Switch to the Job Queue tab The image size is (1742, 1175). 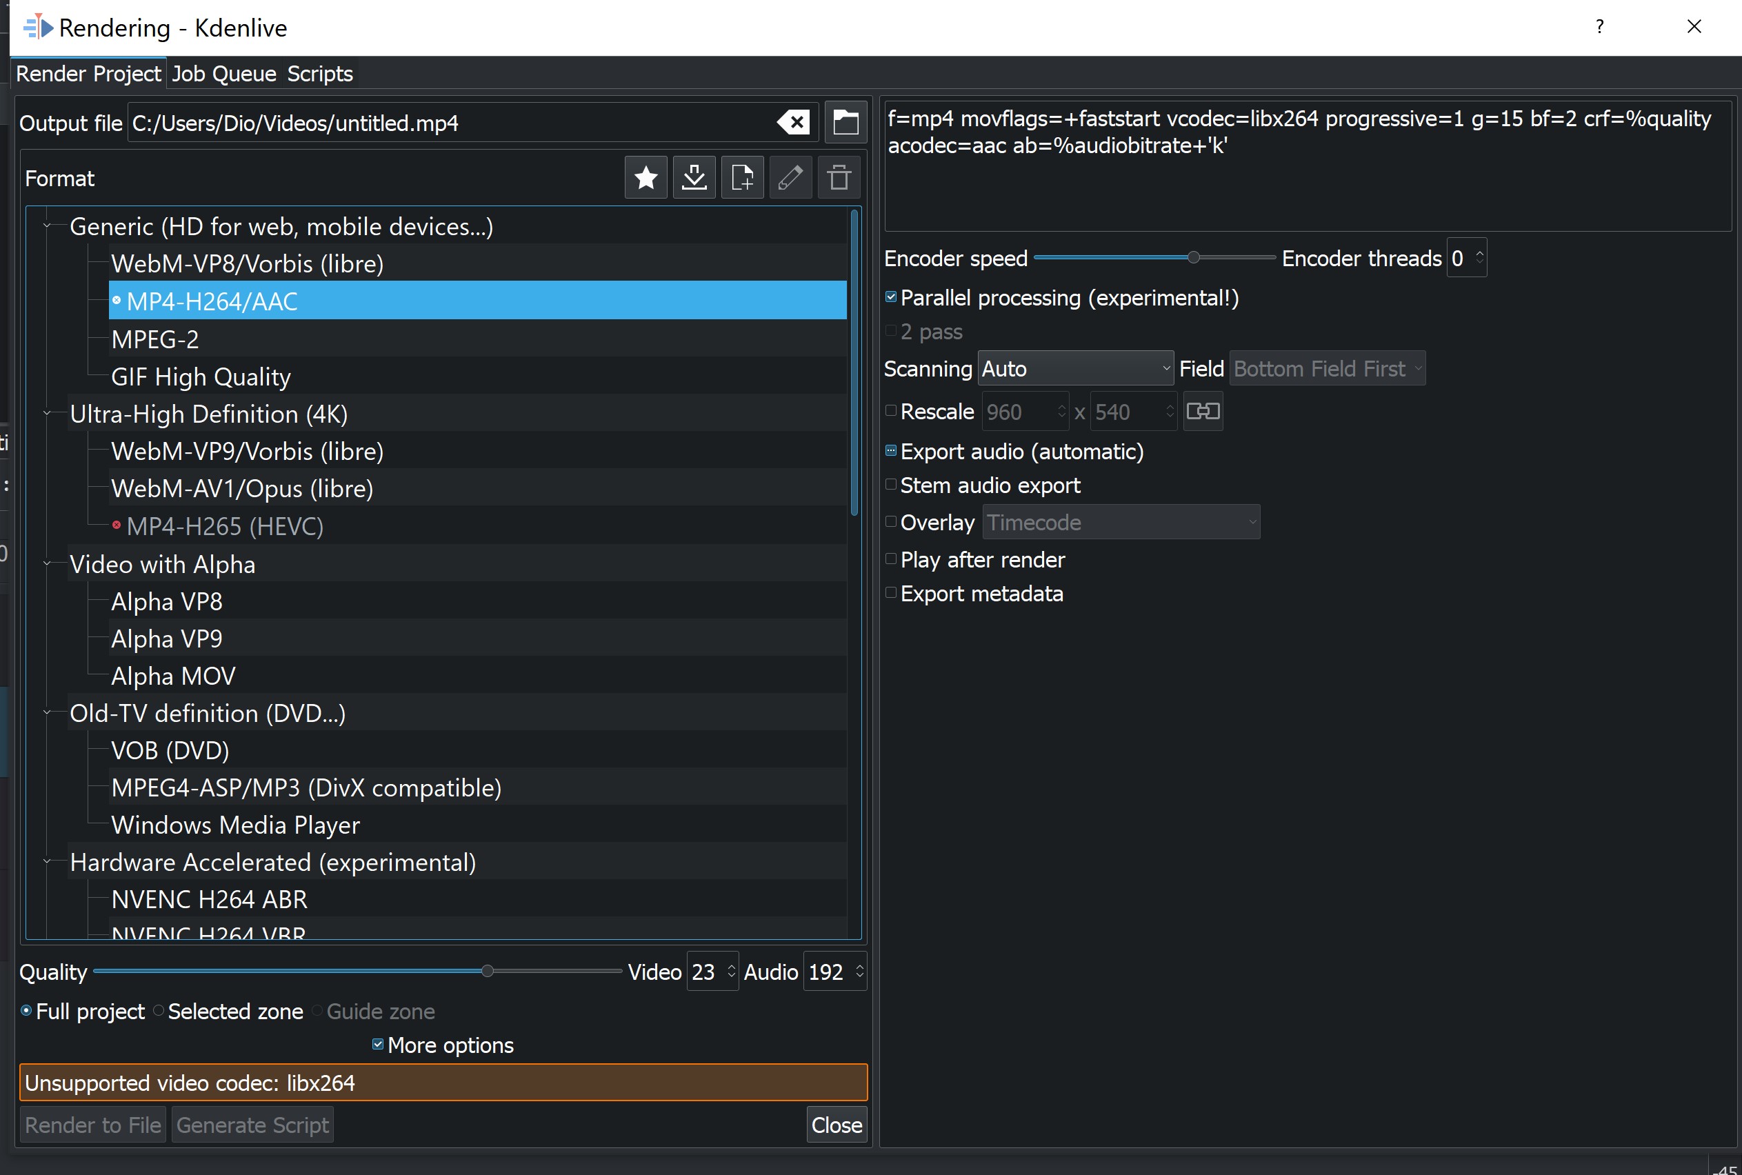pyautogui.click(x=224, y=73)
